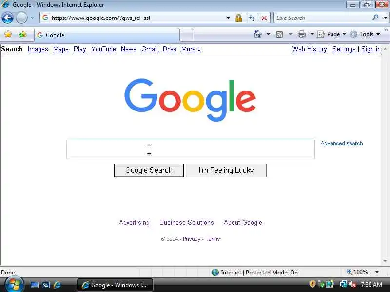Open the About Google link
The height and width of the screenshot is (292, 390).
243,222
